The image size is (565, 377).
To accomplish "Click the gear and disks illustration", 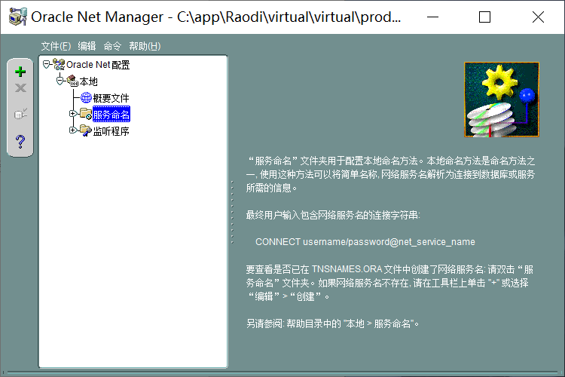I will tap(502, 100).
